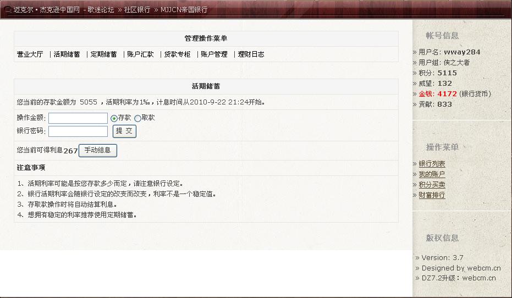Screen dimensions: 512x298
Task: Click note 3 about 存取款操作时将自动结算利息
Action: click(x=67, y=205)
